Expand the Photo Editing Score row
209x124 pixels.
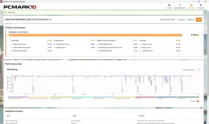pyautogui.click(x=98, y=44)
